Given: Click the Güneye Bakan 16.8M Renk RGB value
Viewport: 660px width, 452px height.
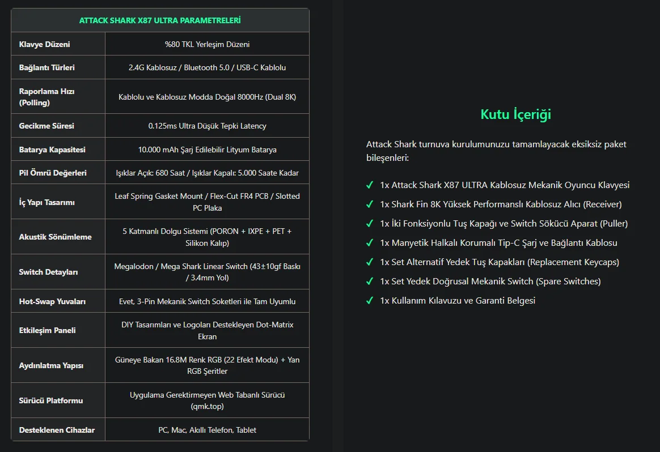Looking at the screenshot, I should [207, 365].
